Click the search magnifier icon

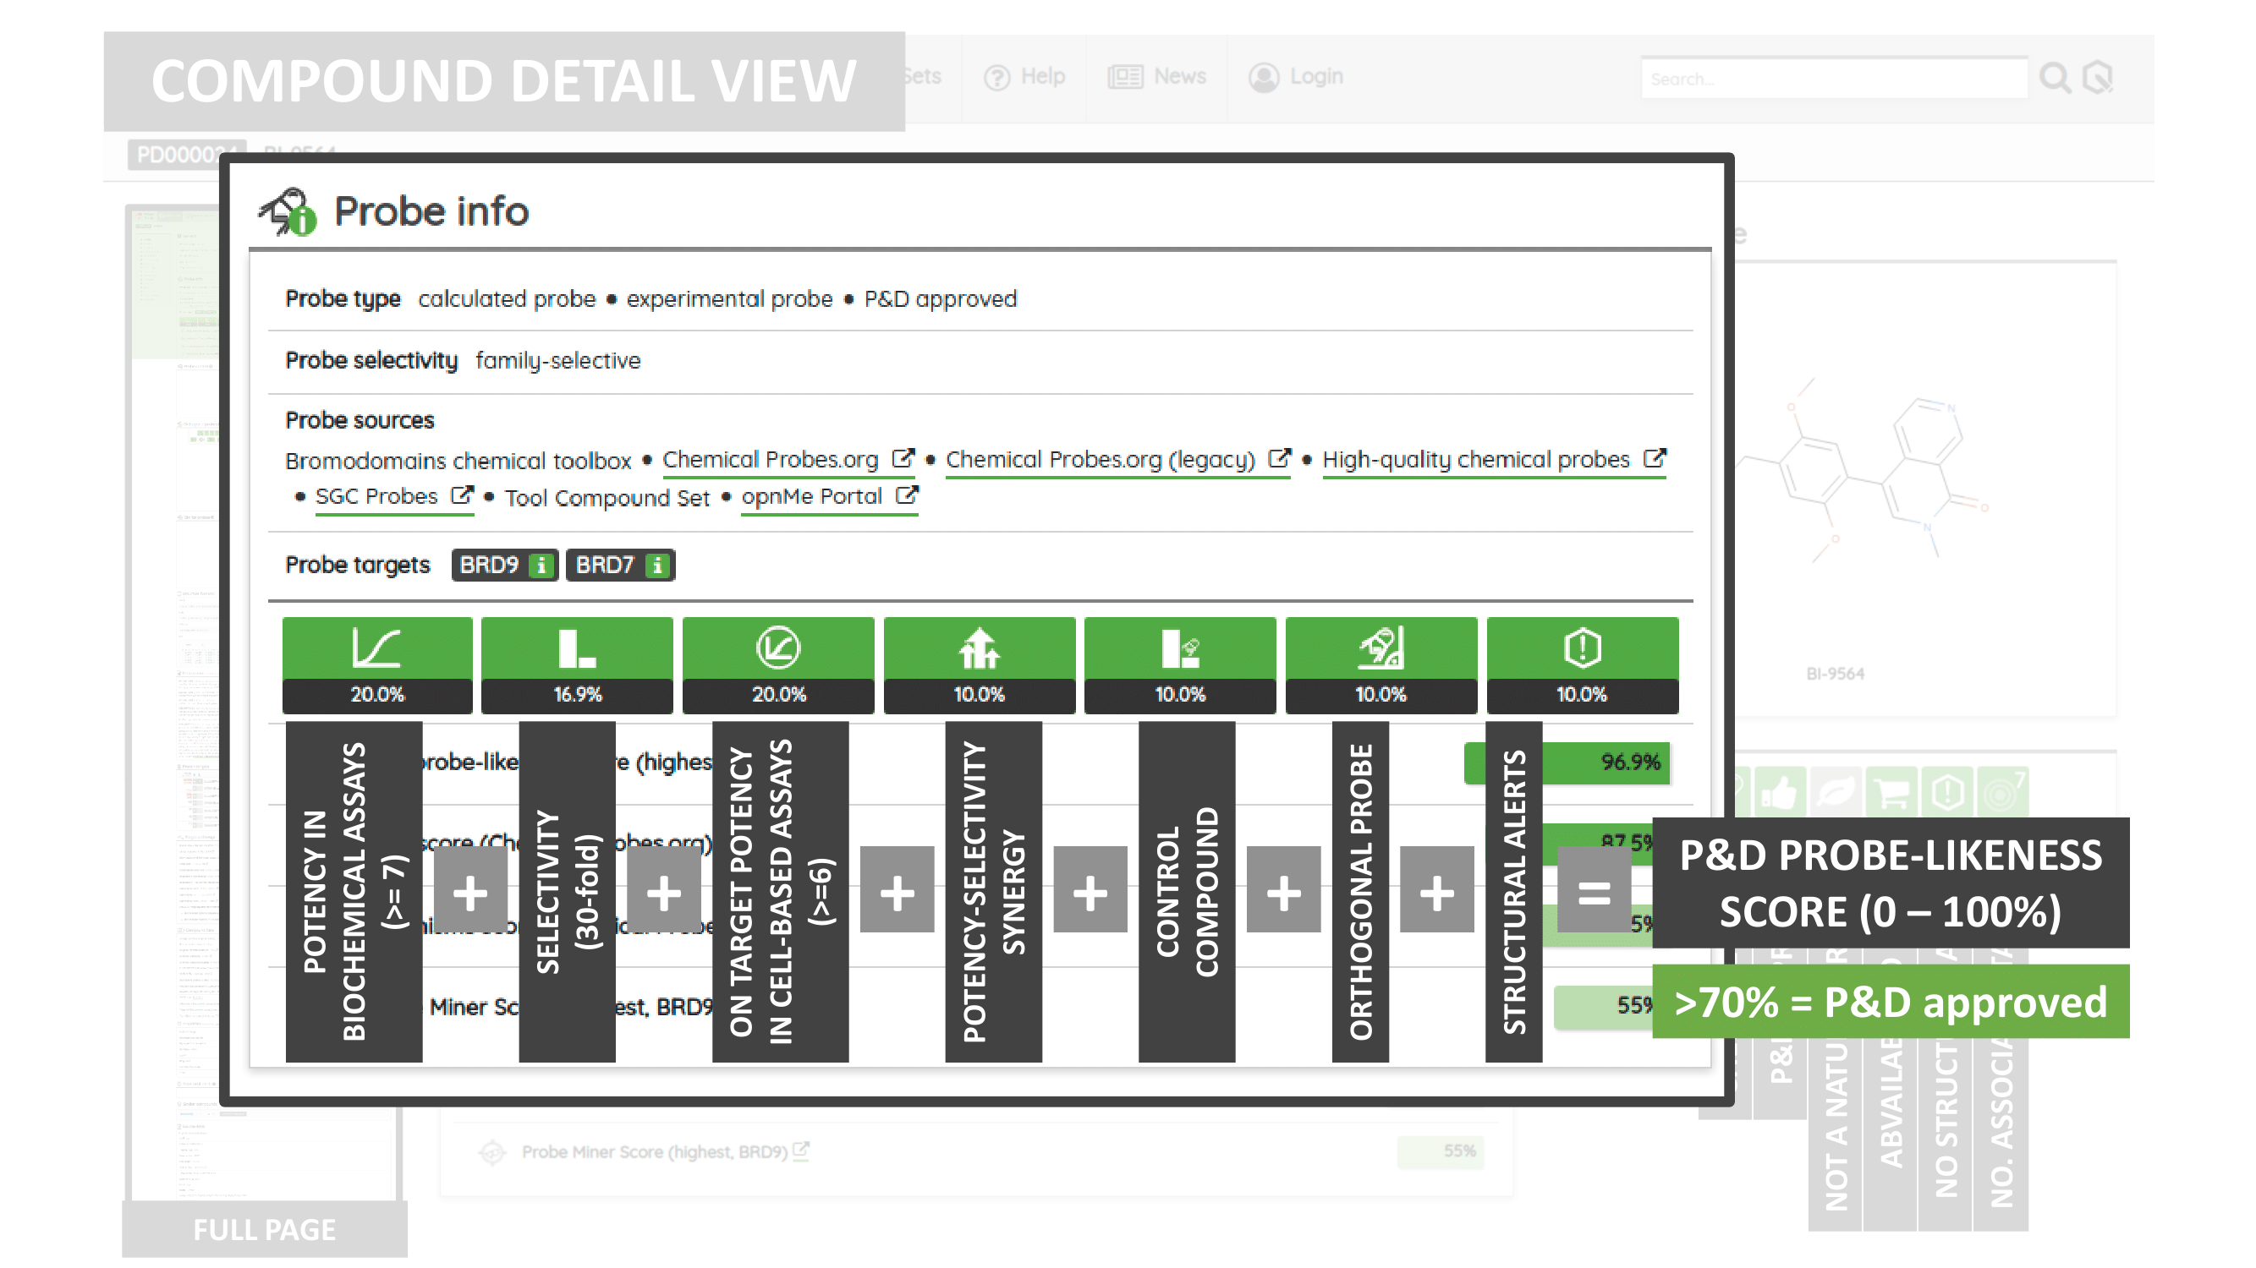[2055, 78]
